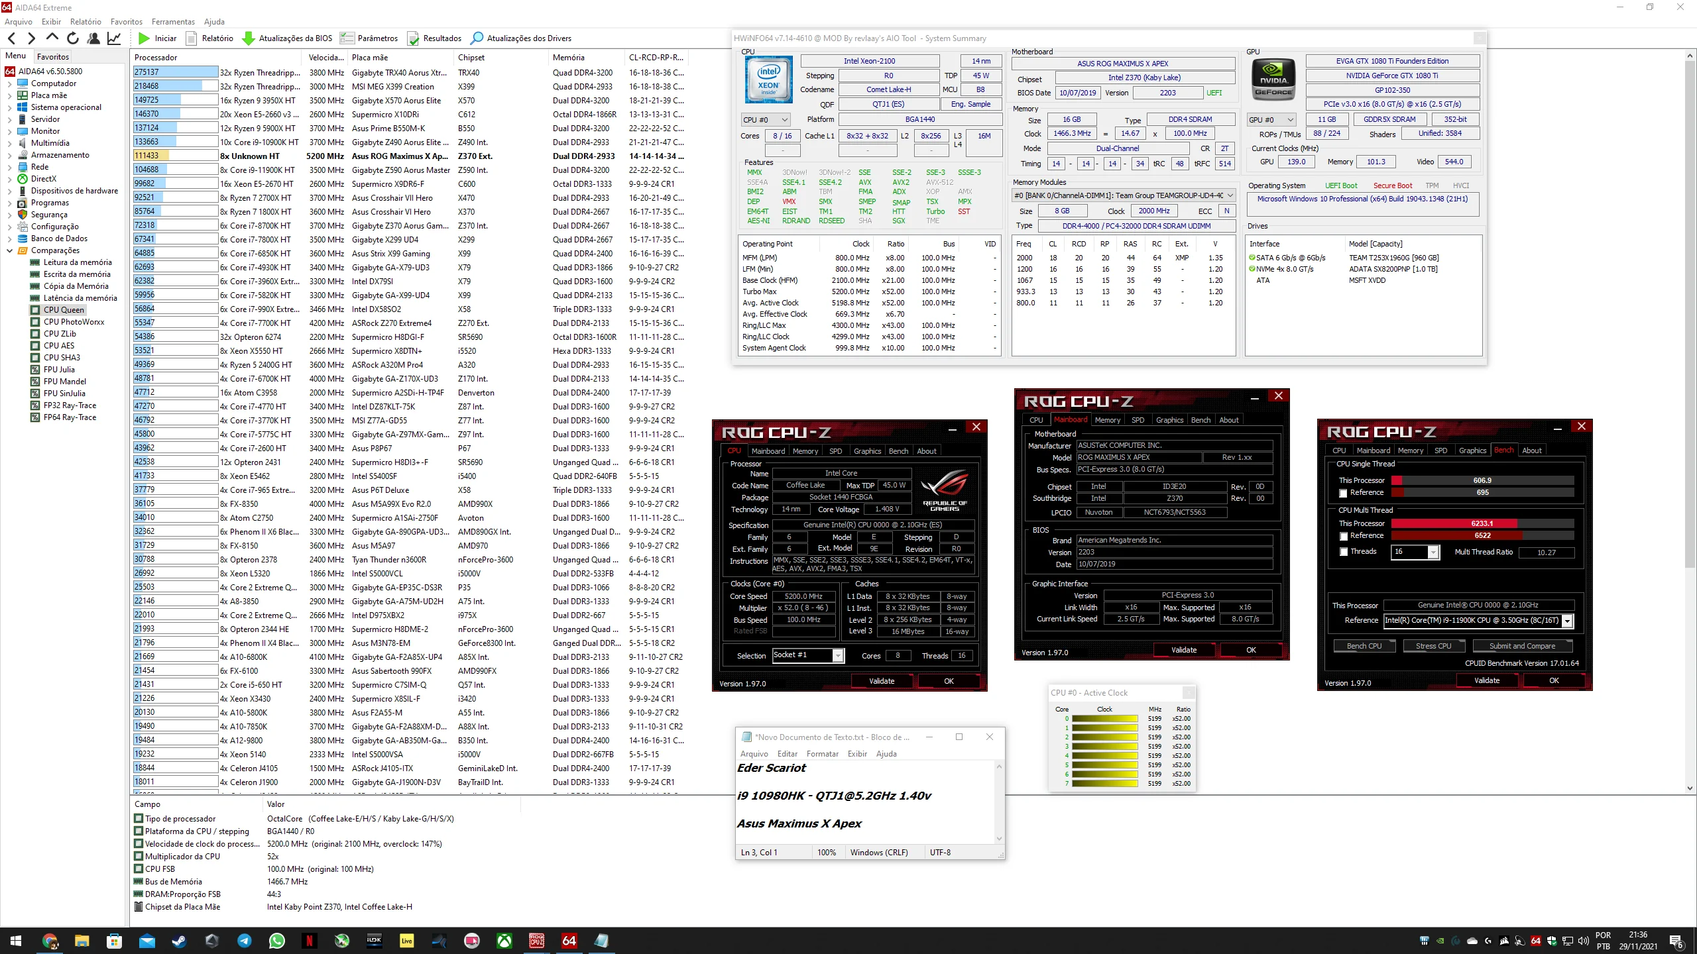Click the Bench CPU button
This screenshot has width=1697, height=954.
[1364, 646]
